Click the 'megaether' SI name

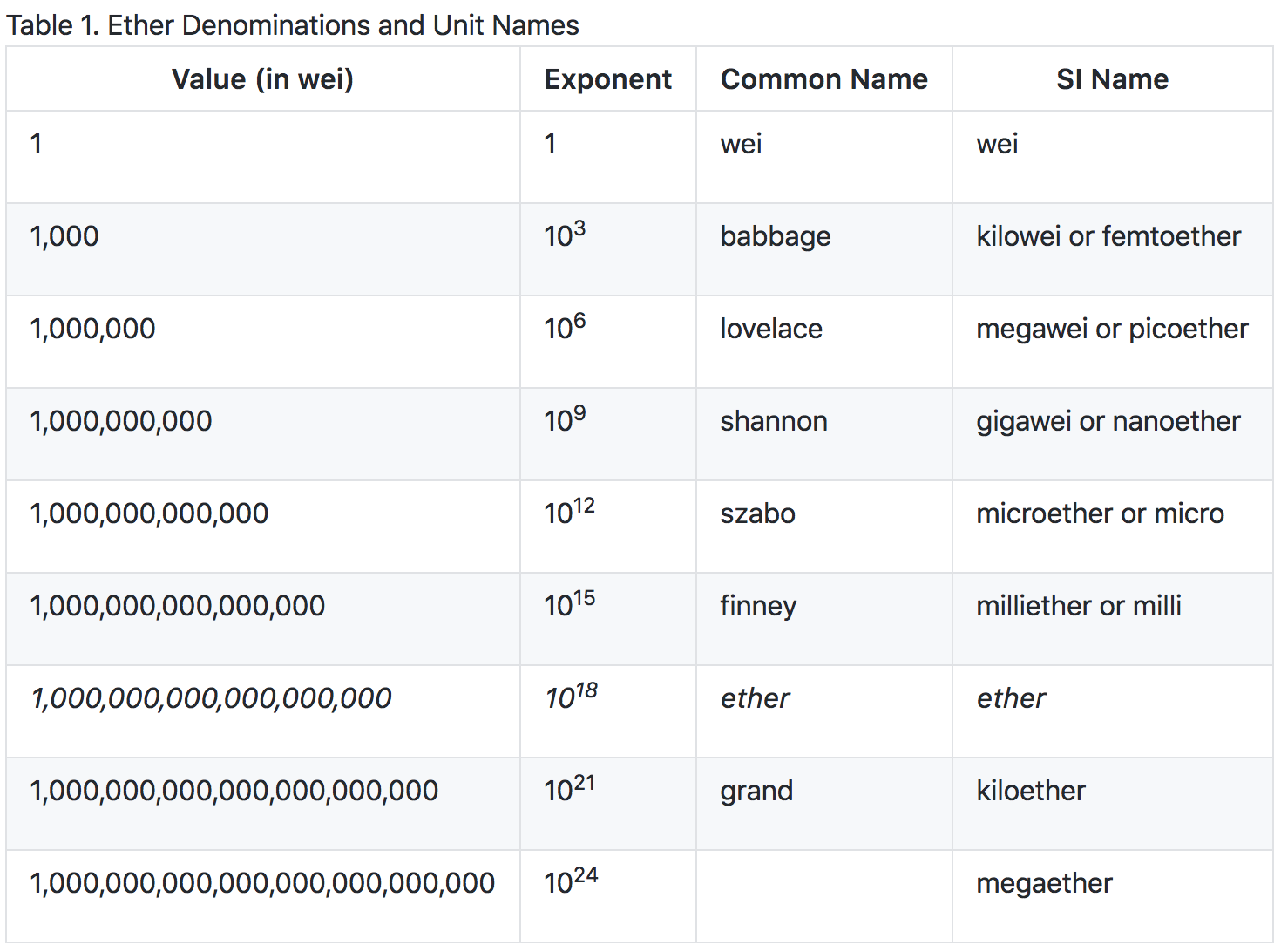pyautogui.click(x=1045, y=884)
